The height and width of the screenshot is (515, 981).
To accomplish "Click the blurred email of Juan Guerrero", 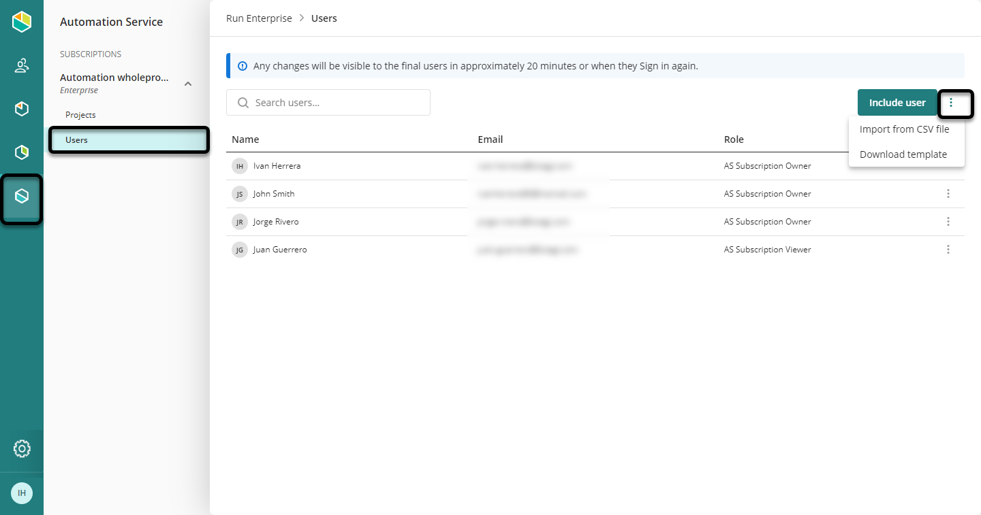I will (x=528, y=250).
